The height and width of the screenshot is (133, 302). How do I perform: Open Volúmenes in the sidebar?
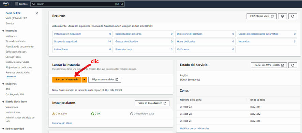point(12,107)
